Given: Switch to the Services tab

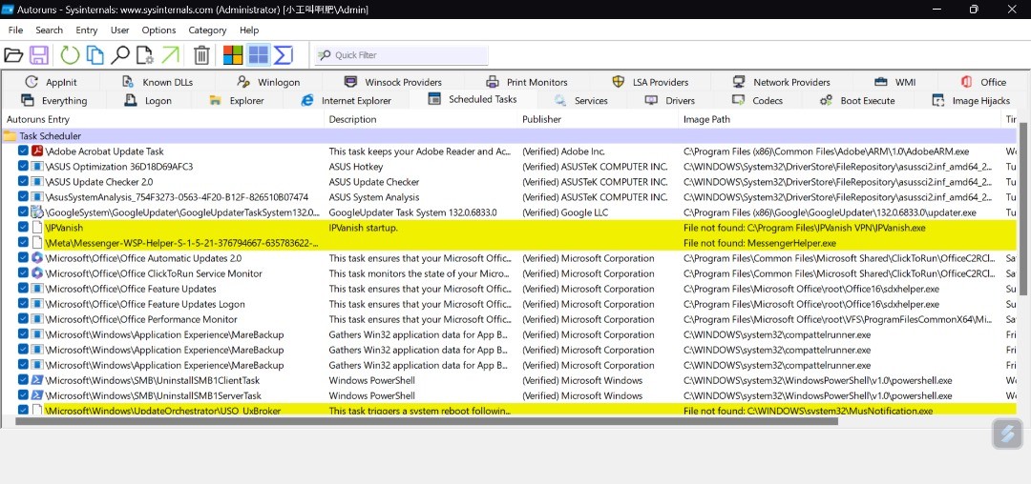Looking at the screenshot, I should (x=581, y=100).
